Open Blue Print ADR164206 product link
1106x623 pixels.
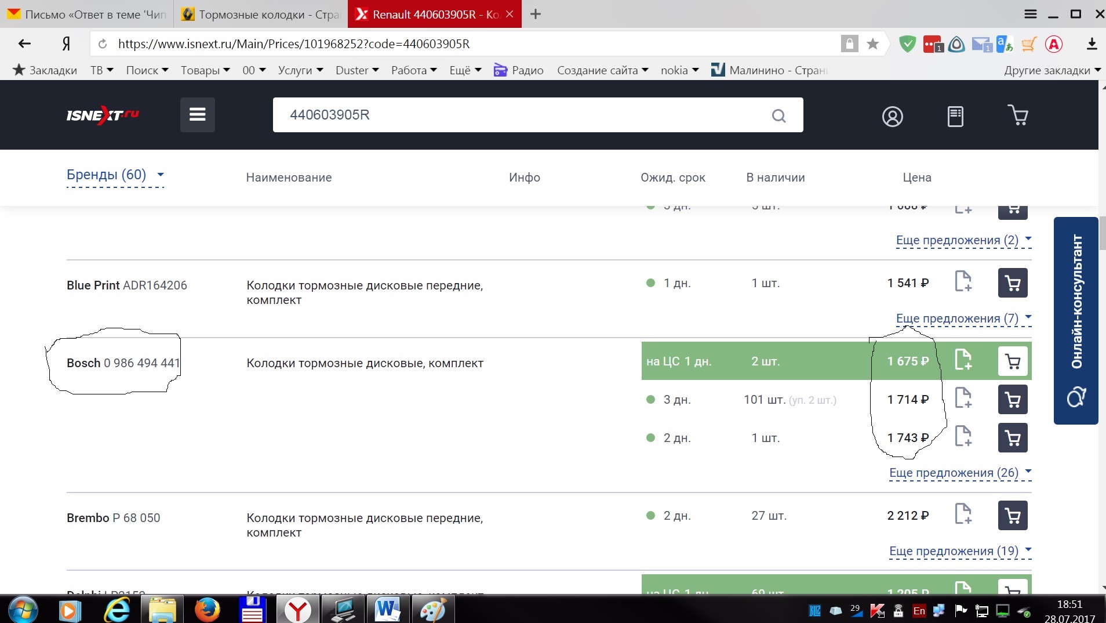click(x=127, y=285)
